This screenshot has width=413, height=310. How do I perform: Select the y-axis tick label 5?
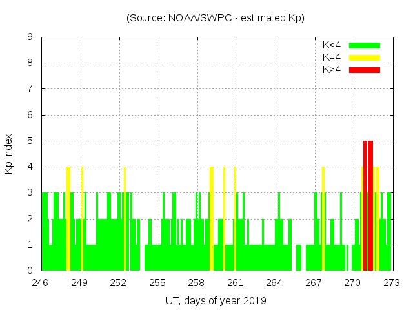point(30,141)
